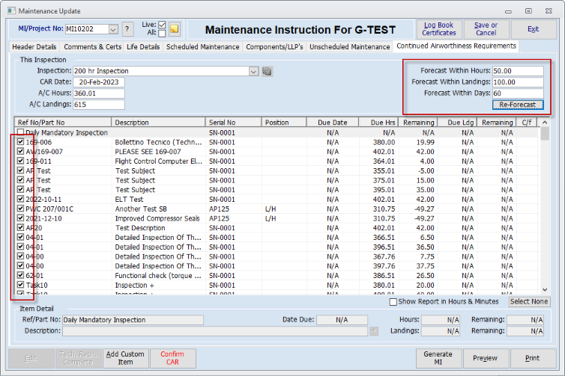The image size is (565, 376).
Task: Open the MI/Project No dropdown
Action: (x=113, y=29)
